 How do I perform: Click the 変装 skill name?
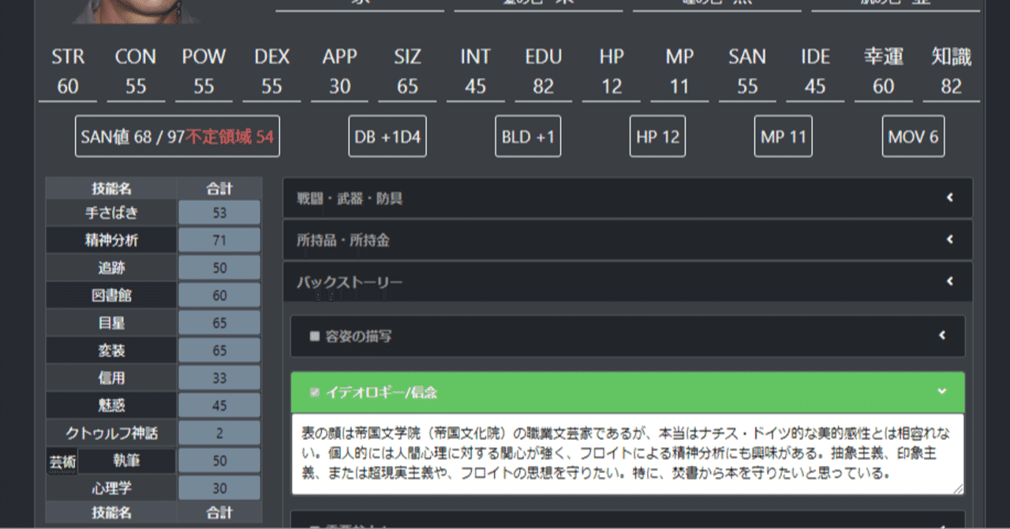coord(111,351)
